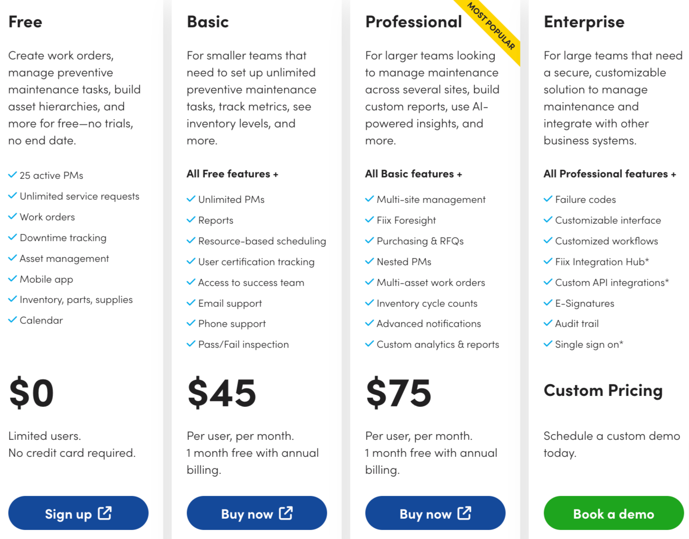689x539 pixels.
Task: Select the Audit trail feature item
Action: pyautogui.click(x=577, y=323)
